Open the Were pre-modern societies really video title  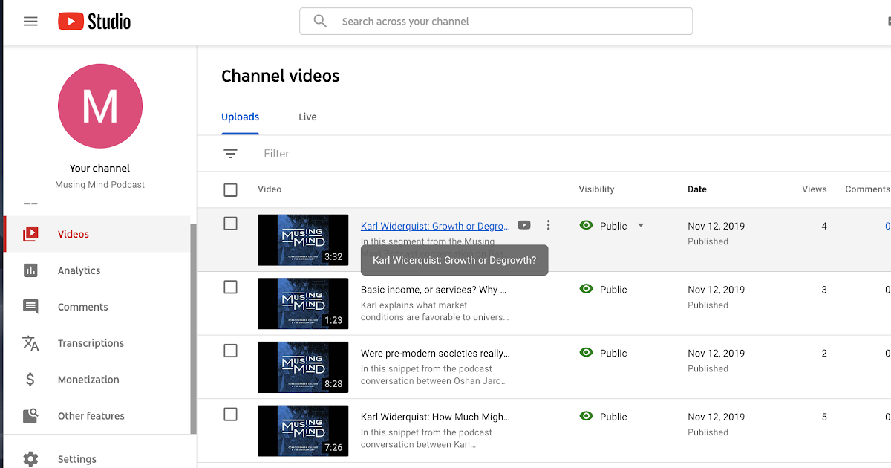point(435,354)
